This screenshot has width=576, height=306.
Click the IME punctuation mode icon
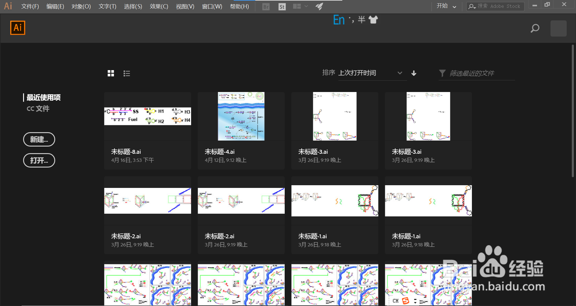351,20
